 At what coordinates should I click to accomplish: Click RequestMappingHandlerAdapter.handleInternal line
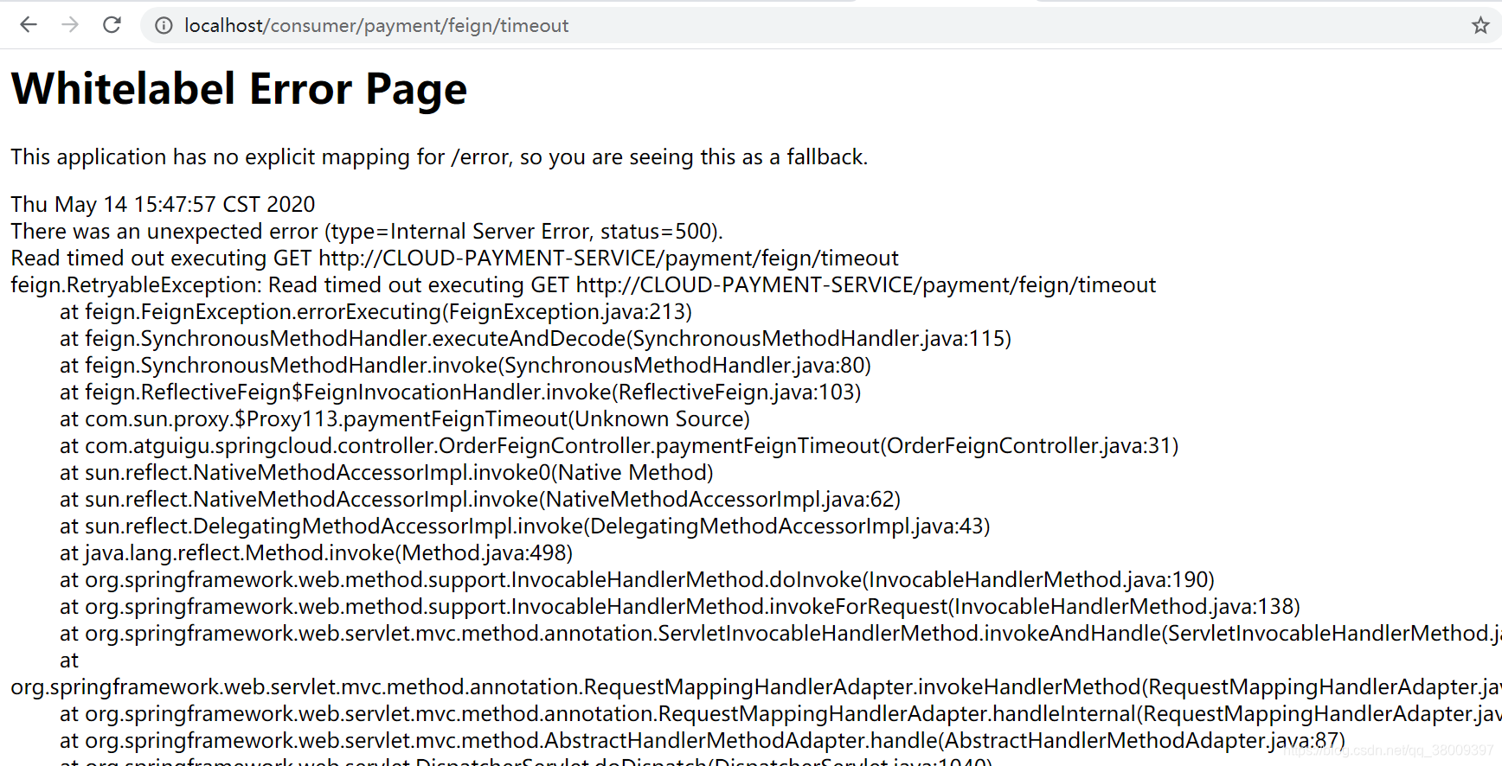coord(780,713)
